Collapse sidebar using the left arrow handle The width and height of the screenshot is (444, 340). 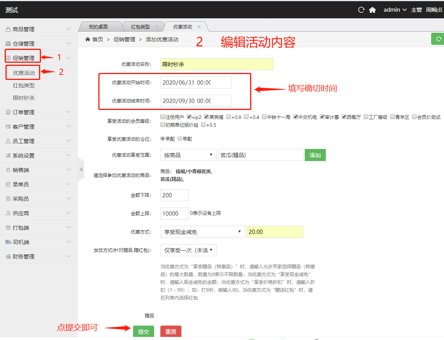(81, 169)
